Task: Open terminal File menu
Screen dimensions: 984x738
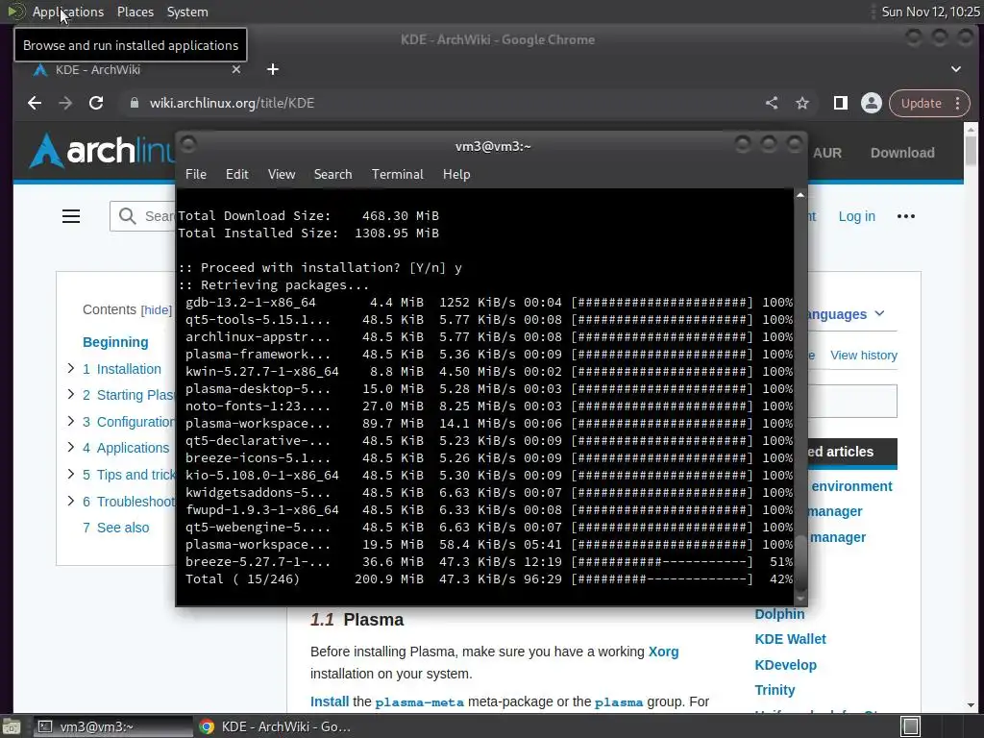Action: 196,175
